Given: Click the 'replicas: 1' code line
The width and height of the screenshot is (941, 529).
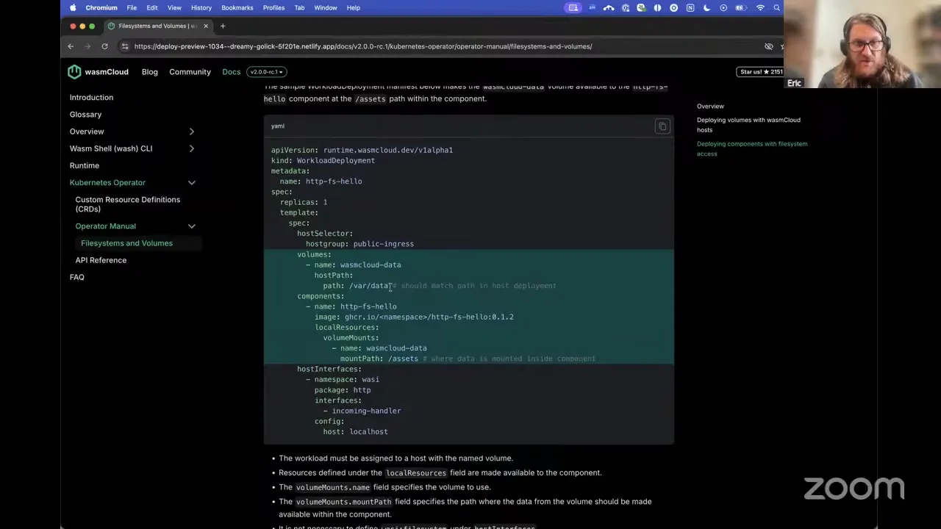Looking at the screenshot, I should tap(304, 202).
